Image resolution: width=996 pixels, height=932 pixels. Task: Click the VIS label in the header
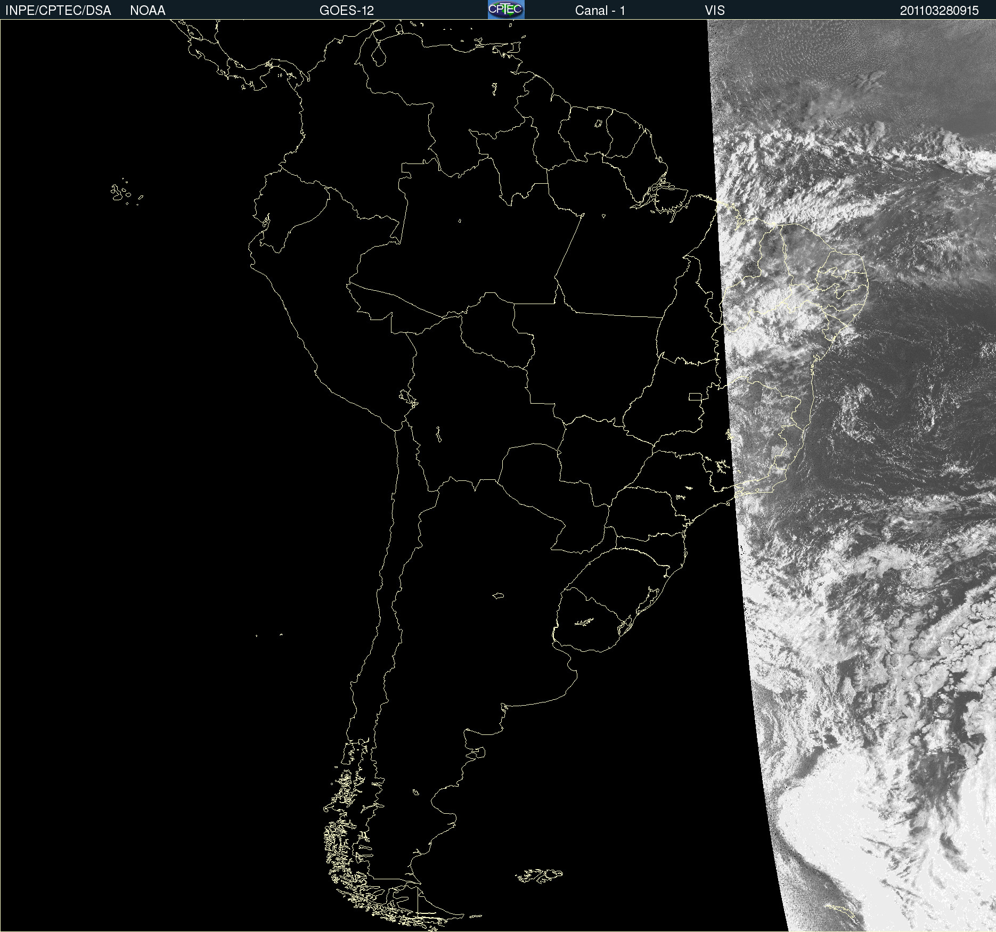coord(715,11)
